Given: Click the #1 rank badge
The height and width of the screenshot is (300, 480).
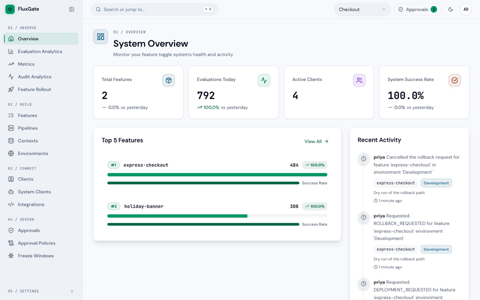Looking at the screenshot, I should click(113, 165).
